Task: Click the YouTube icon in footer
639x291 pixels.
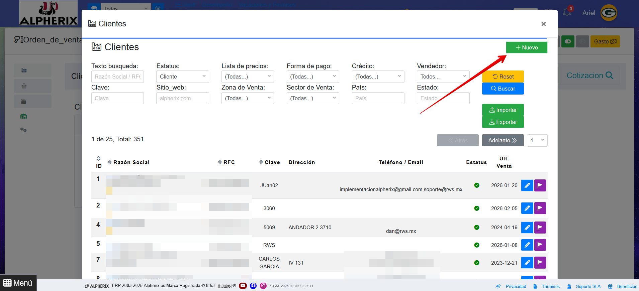Action: pyautogui.click(x=243, y=286)
